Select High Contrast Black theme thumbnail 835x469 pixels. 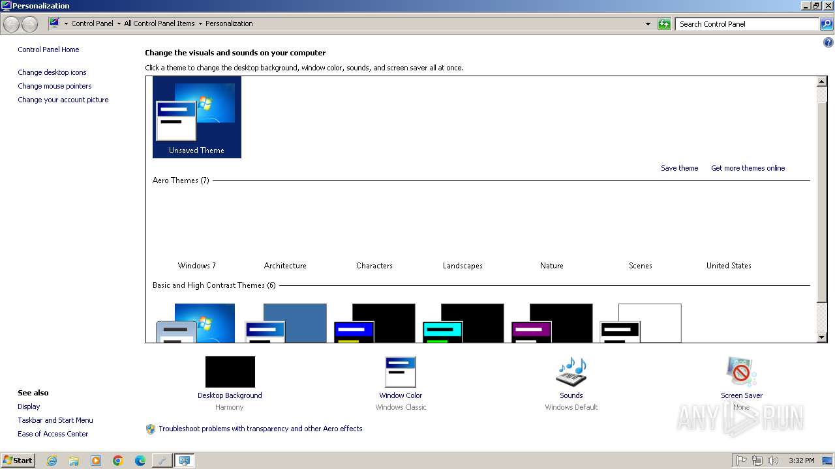(552, 323)
